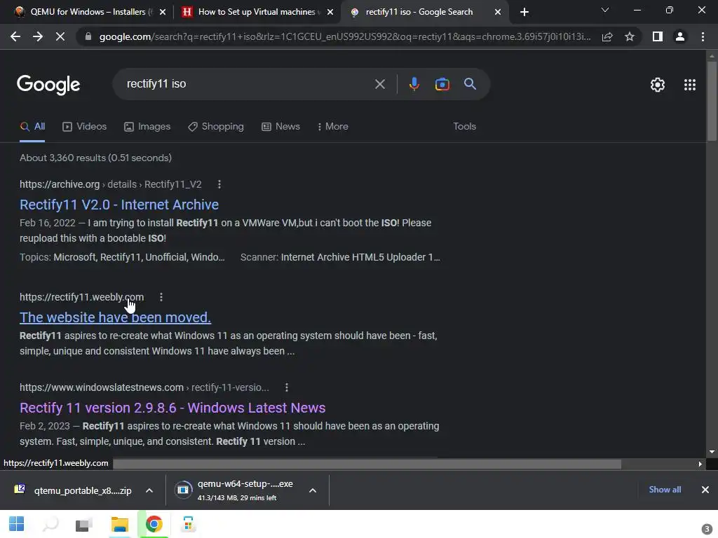Click the https://archive.org breadcrumb text

point(60,184)
